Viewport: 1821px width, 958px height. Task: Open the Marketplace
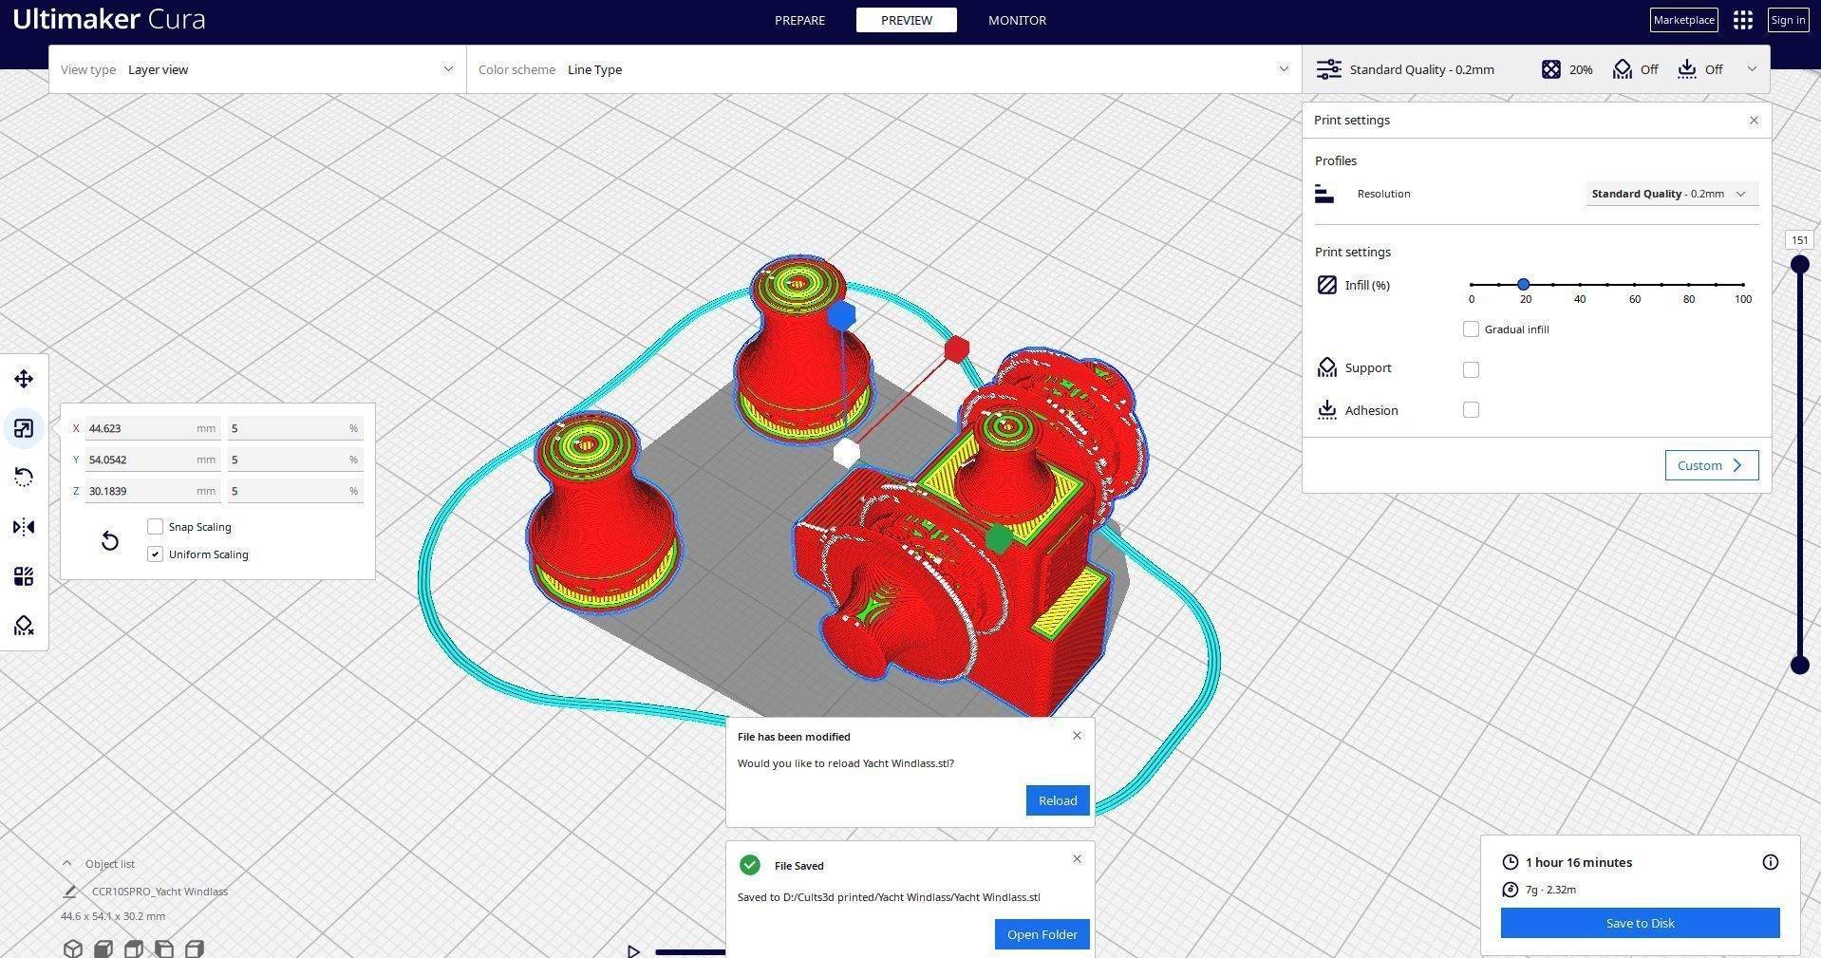tap(1683, 20)
